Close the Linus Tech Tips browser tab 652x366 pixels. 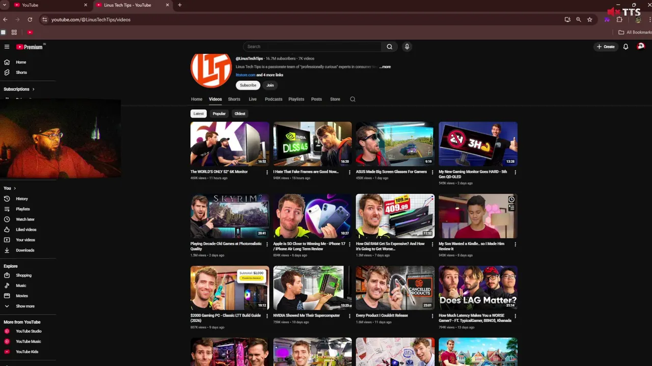[168, 5]
